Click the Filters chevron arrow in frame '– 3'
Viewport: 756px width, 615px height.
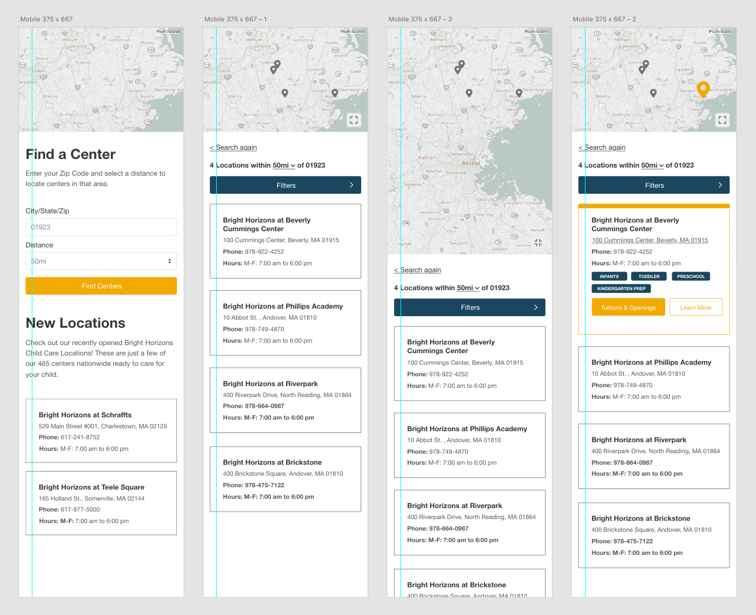536,307
